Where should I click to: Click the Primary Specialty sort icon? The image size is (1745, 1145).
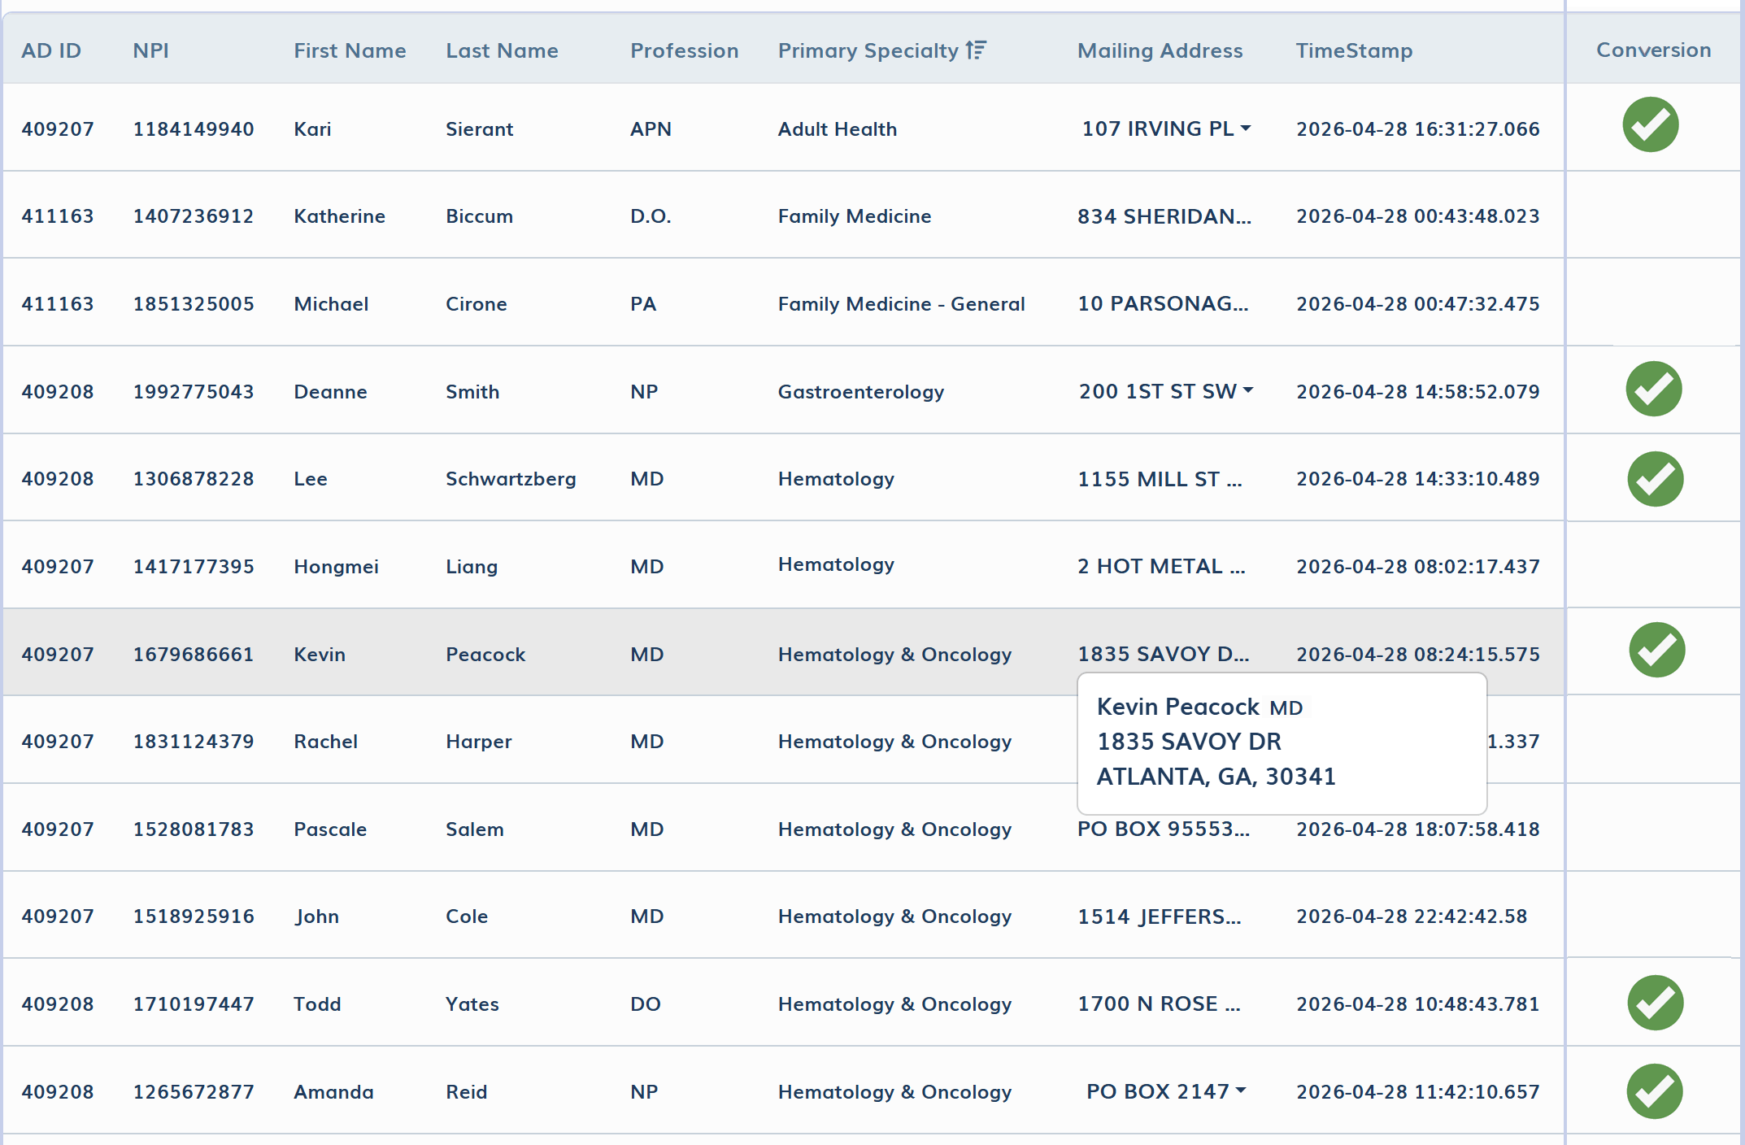(x=976, y=50)
